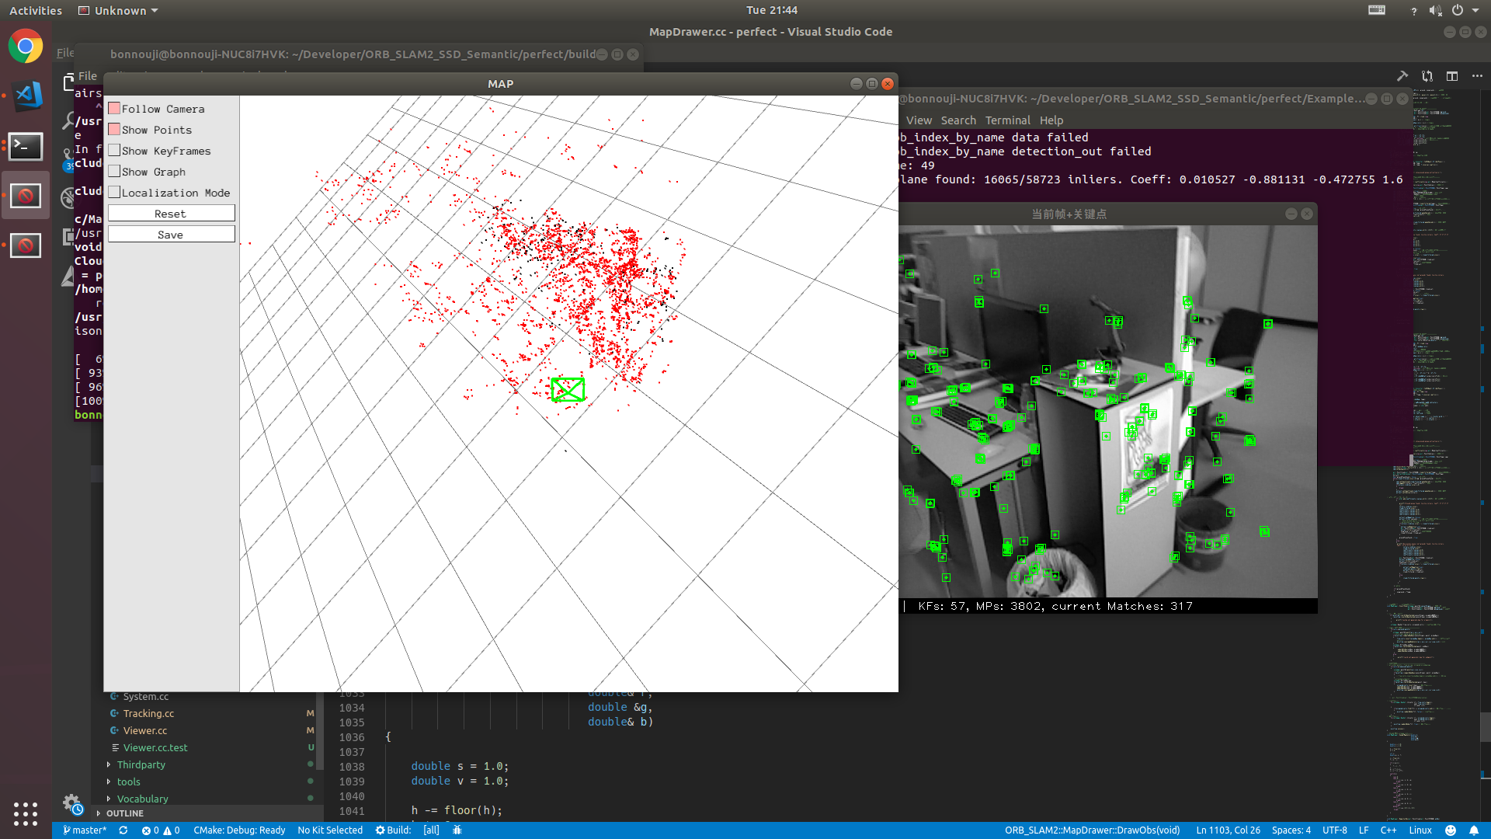Open the VS Code manage gear icon
The height and width of the screenshot is (839, 1491).
71,802
